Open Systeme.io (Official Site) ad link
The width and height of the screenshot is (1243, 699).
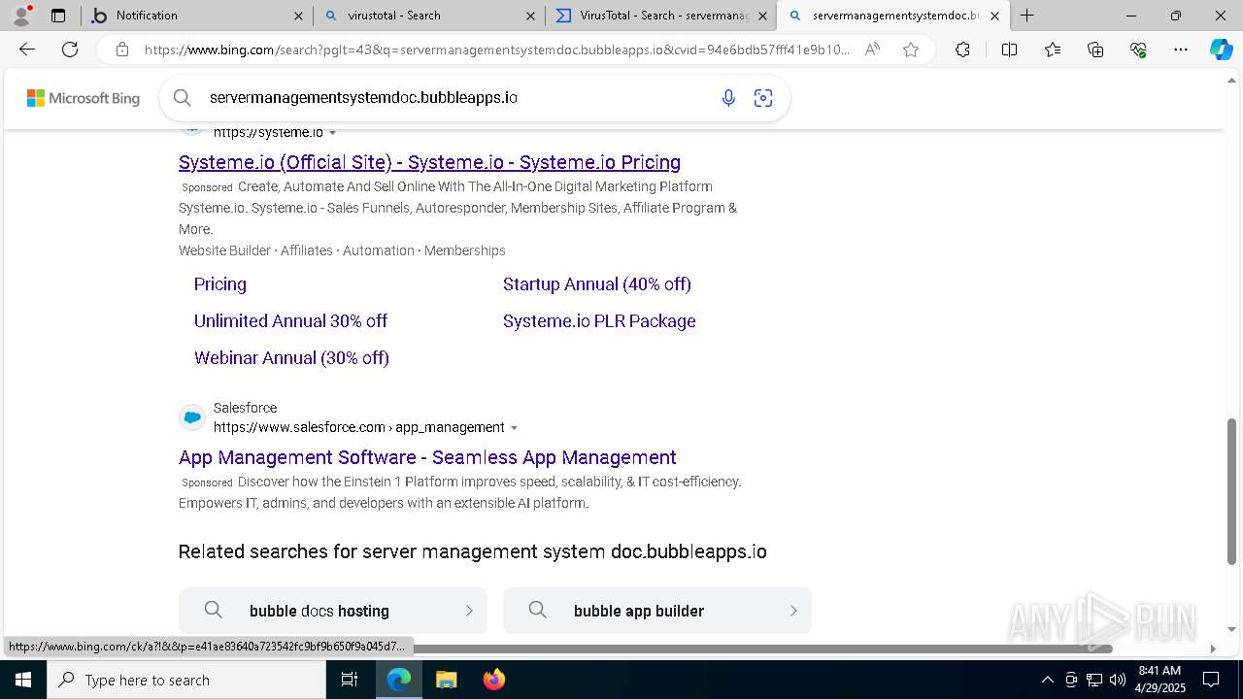pyautogui.click(x=429, y=162)
